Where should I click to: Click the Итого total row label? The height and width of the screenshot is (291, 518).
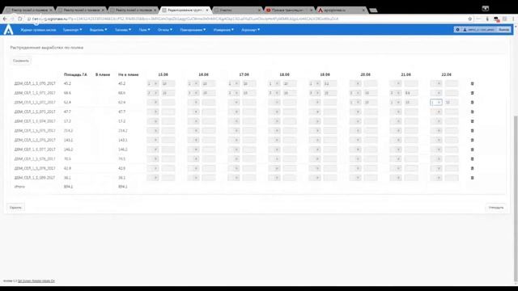point(19,187)
